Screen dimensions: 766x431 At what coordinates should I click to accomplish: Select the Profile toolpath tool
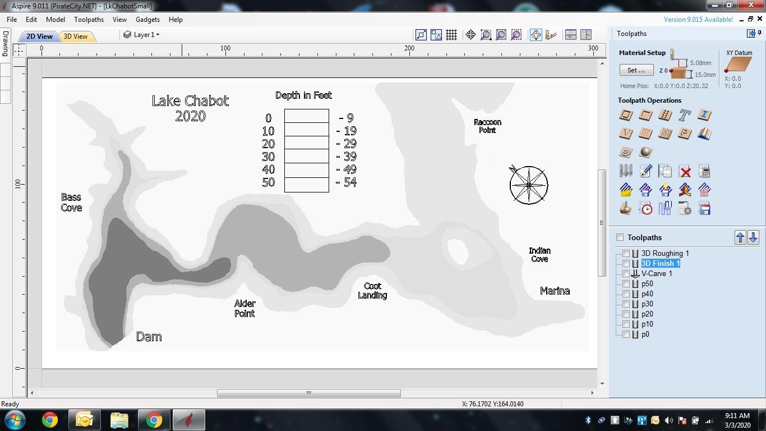[x=626, y=115]
